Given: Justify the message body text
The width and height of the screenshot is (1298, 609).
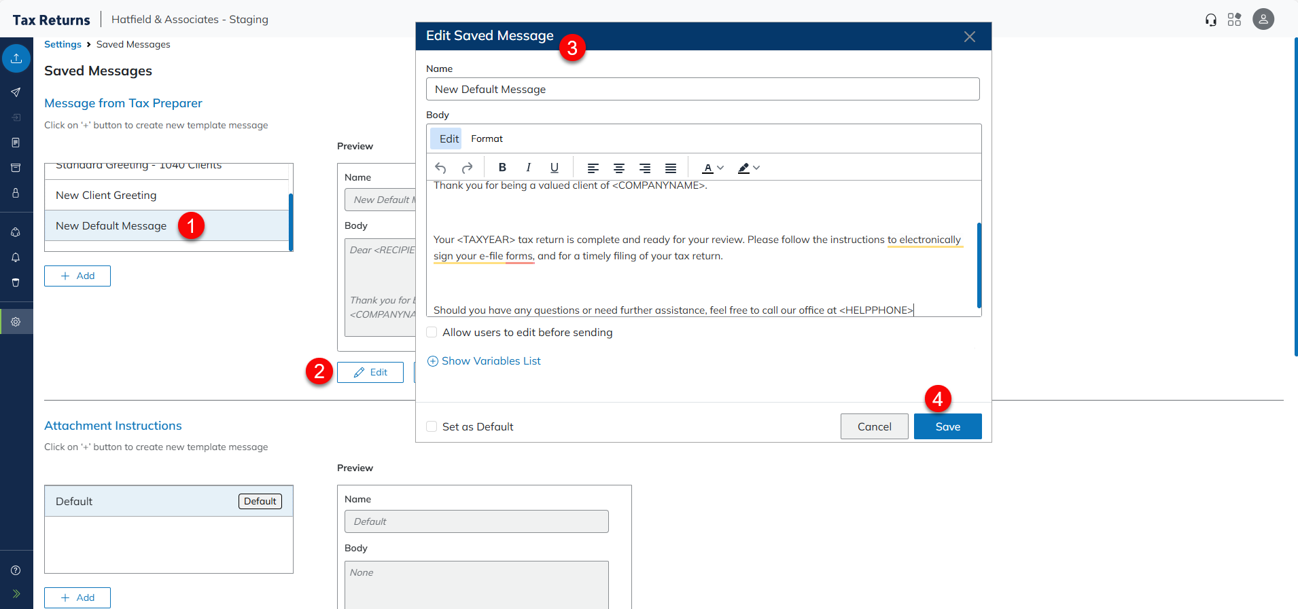Looking at the screenshot, I should click(x=671, y=168).
